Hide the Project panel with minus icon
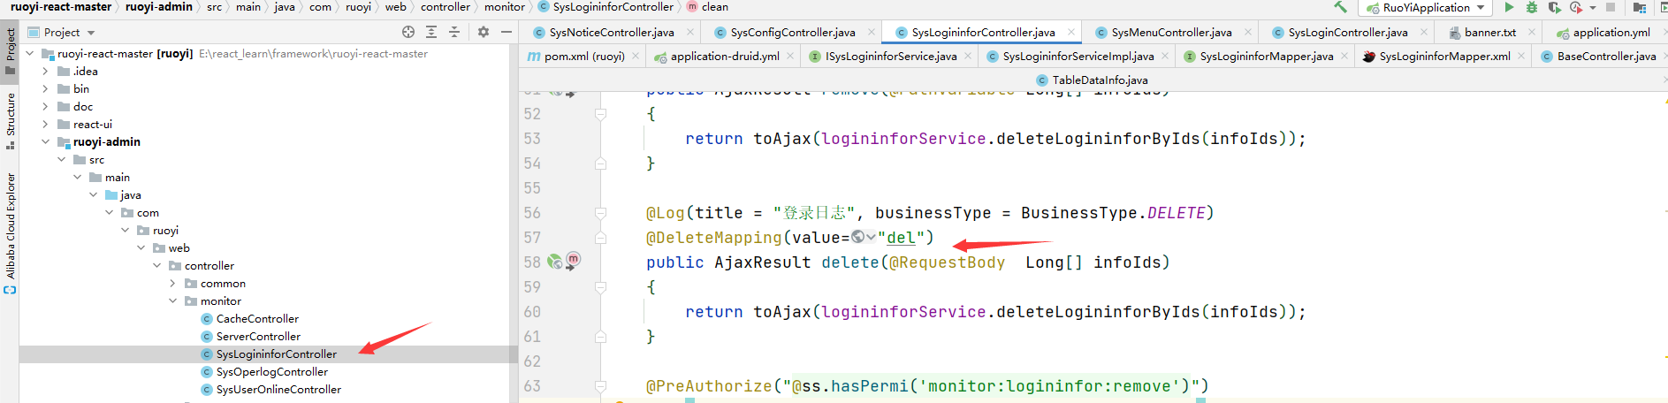The width and height of the screenshot is (1668, 403). (506, 32)
